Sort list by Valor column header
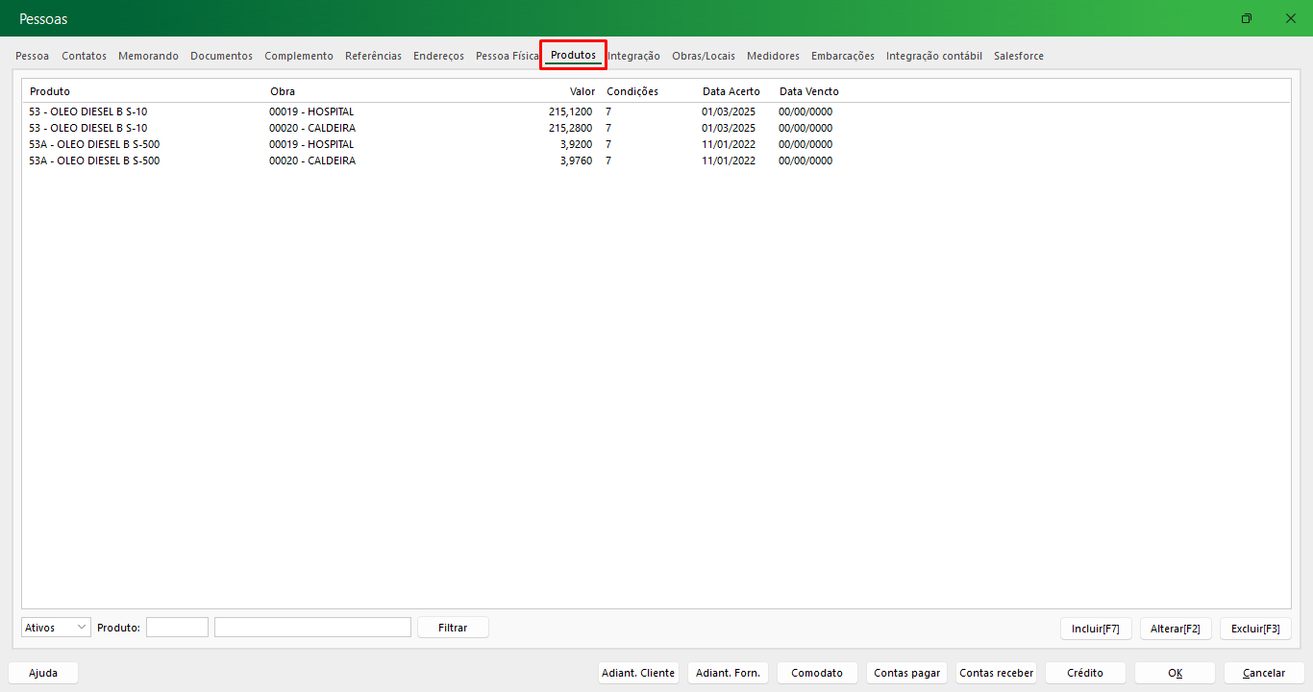Screen dimensions: 1313x692 [582, 91]
